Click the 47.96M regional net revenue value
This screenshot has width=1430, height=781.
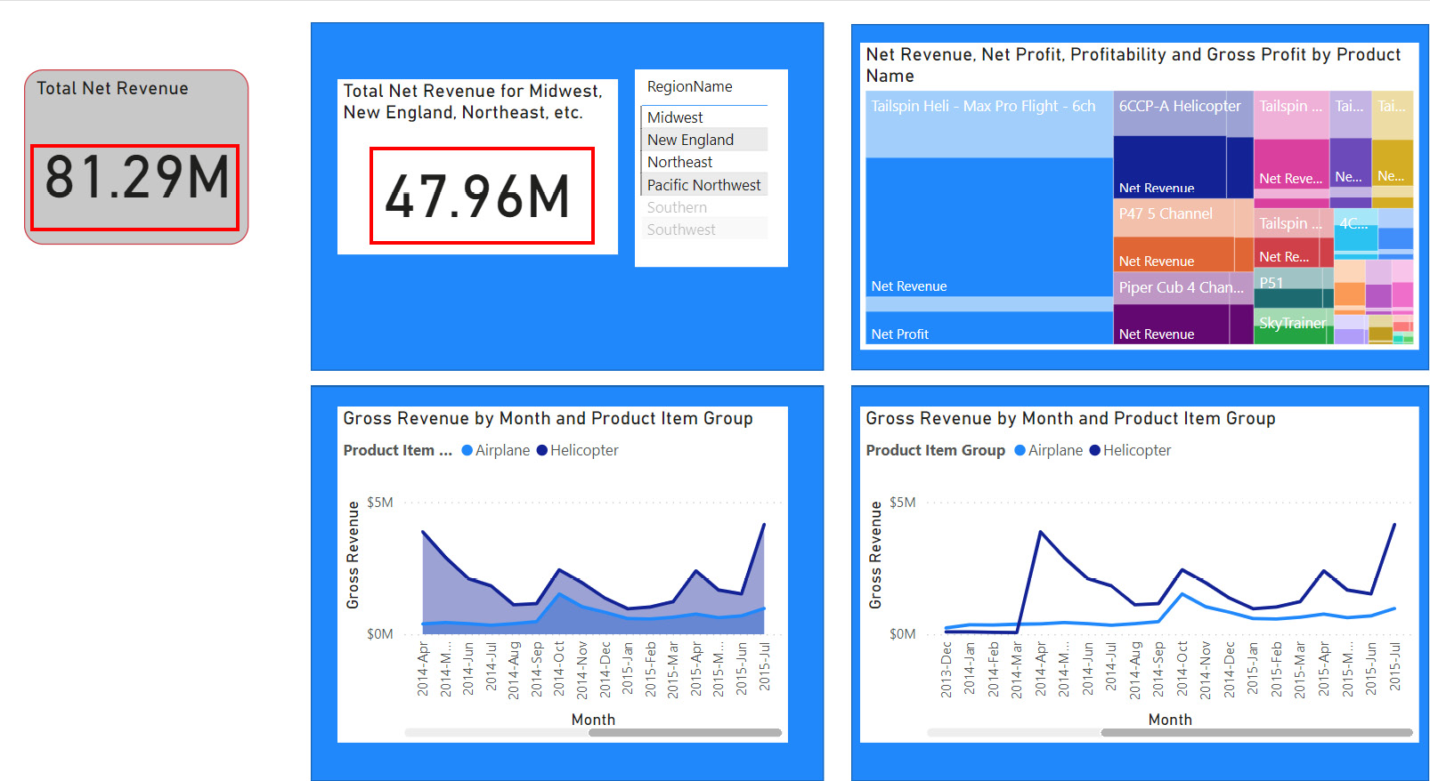(x=478, y=197)
